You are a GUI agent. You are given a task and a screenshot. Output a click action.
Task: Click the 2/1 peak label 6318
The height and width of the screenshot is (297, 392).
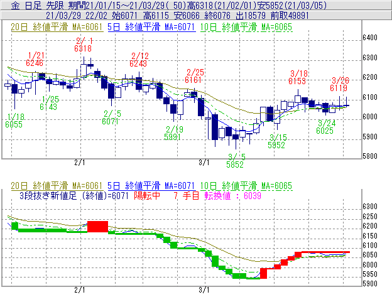click(x=83, y=48)
